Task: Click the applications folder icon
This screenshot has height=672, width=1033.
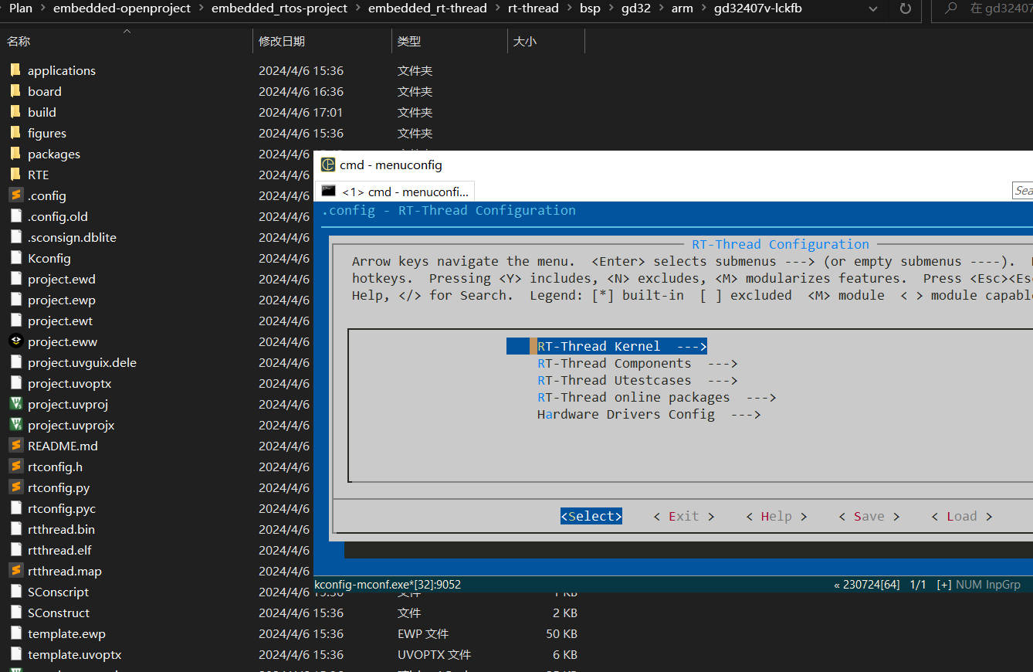Action: 15,70
